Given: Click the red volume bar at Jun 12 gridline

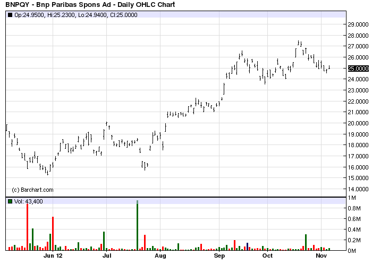Looking at the screenshot, I should click(53, 234).
